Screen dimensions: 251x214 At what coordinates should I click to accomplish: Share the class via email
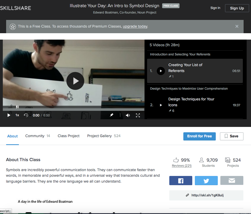click(232, 181)
